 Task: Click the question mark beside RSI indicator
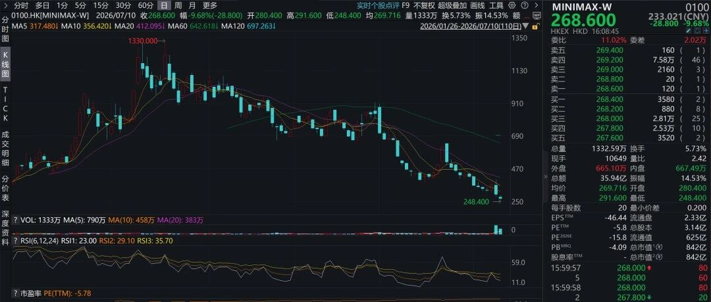pos(15,241)
